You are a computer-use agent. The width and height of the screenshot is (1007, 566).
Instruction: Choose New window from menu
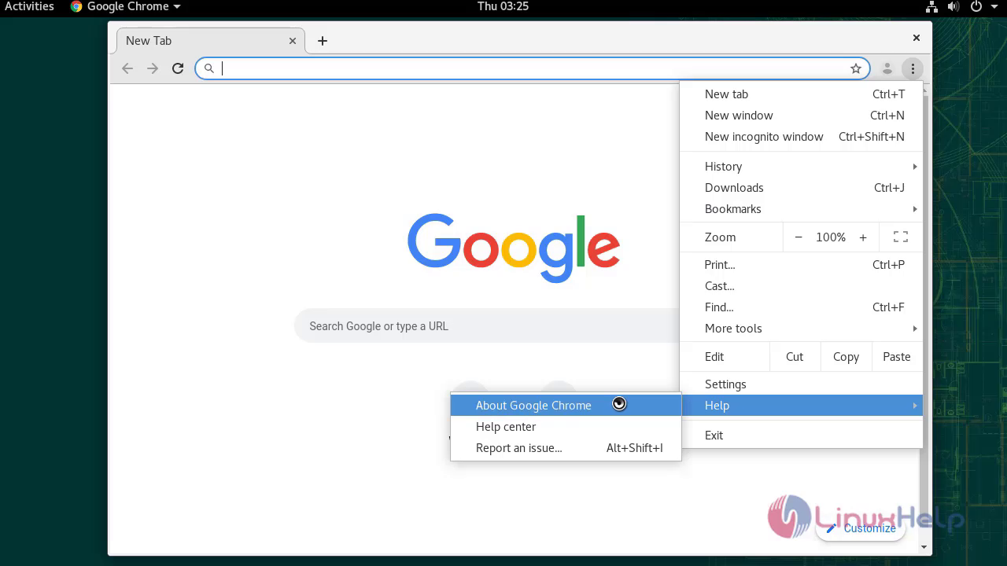click(801, 116)
